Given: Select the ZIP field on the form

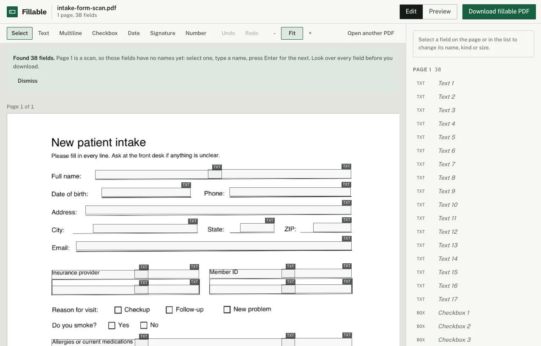Looking at the screenshot, I should tap(332, 227).
